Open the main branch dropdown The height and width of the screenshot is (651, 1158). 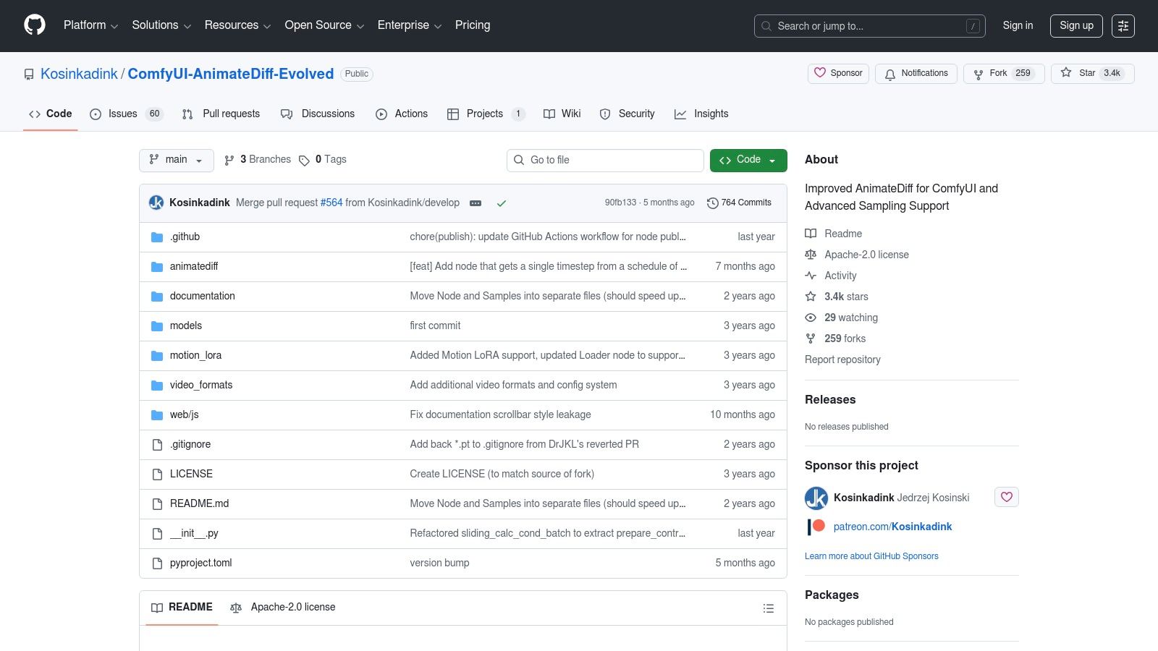coord(176,160)
